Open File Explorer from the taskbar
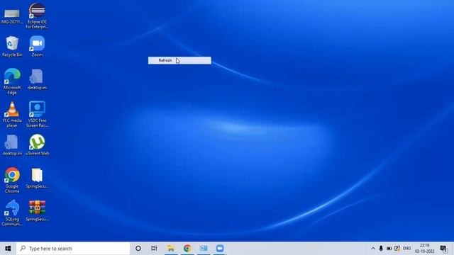Viewport: 454px width, 255px height. (171, 249)
